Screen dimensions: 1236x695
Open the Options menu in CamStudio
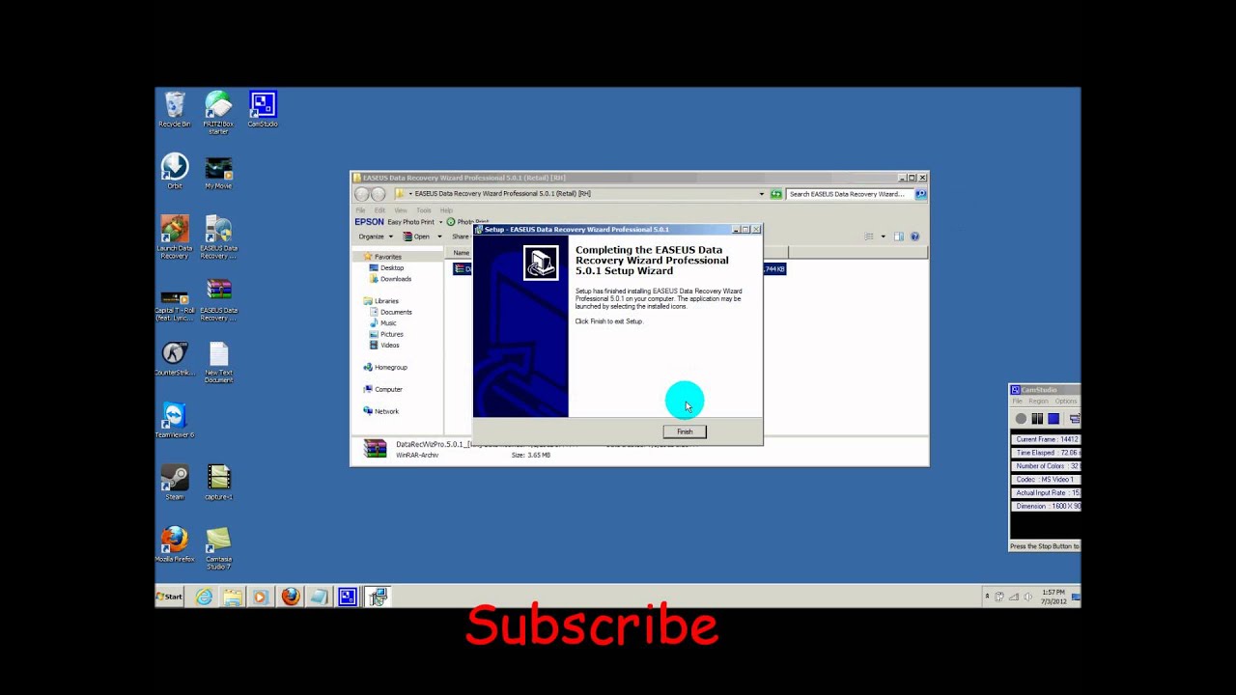(1066, 401)
